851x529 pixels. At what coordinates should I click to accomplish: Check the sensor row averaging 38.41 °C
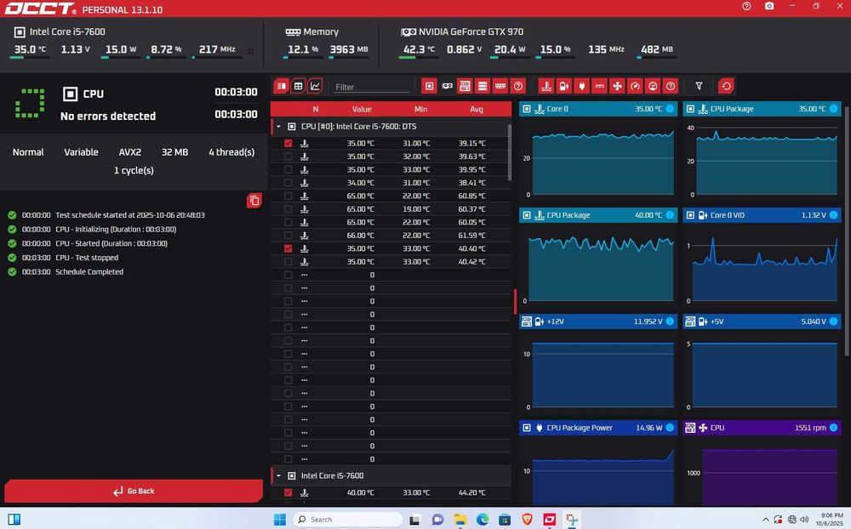pyautogui.click(x=288, y=183)
